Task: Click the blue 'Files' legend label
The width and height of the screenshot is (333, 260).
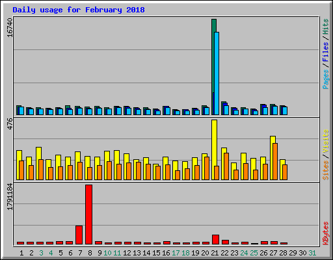Action: (x=326, y=52)
